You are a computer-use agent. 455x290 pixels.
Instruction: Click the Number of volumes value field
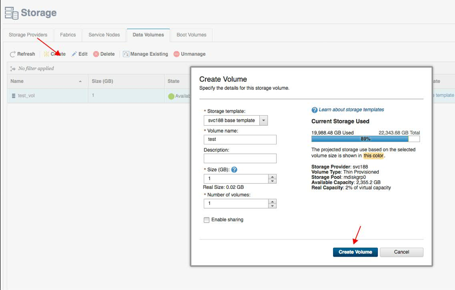236,204
